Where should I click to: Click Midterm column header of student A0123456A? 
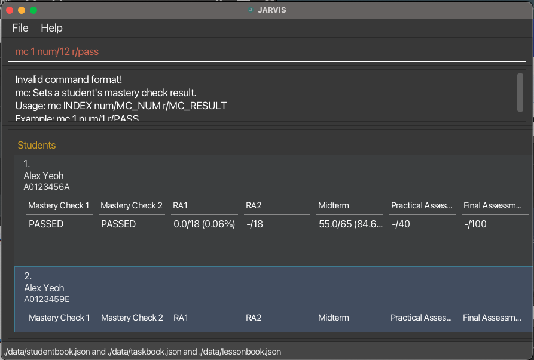click(x=334, y=205)
